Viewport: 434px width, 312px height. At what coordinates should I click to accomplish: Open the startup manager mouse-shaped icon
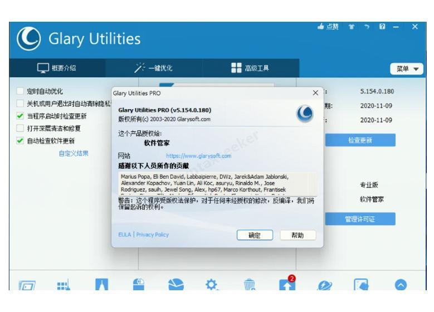[x=139, y=284]
